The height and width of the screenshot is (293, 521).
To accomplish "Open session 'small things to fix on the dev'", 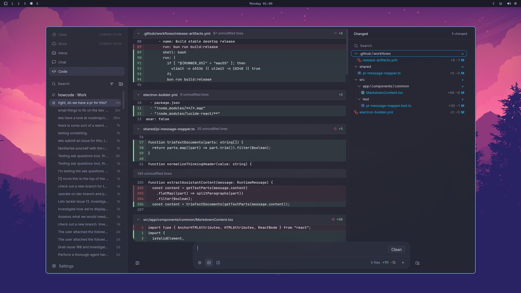I will point(86,110).
